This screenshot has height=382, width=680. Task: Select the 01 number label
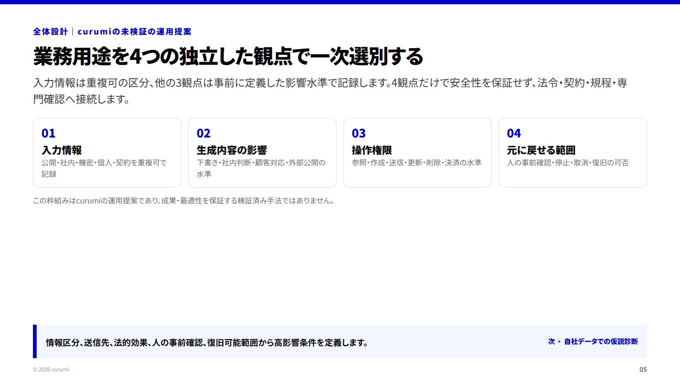[x=48, y=134]
